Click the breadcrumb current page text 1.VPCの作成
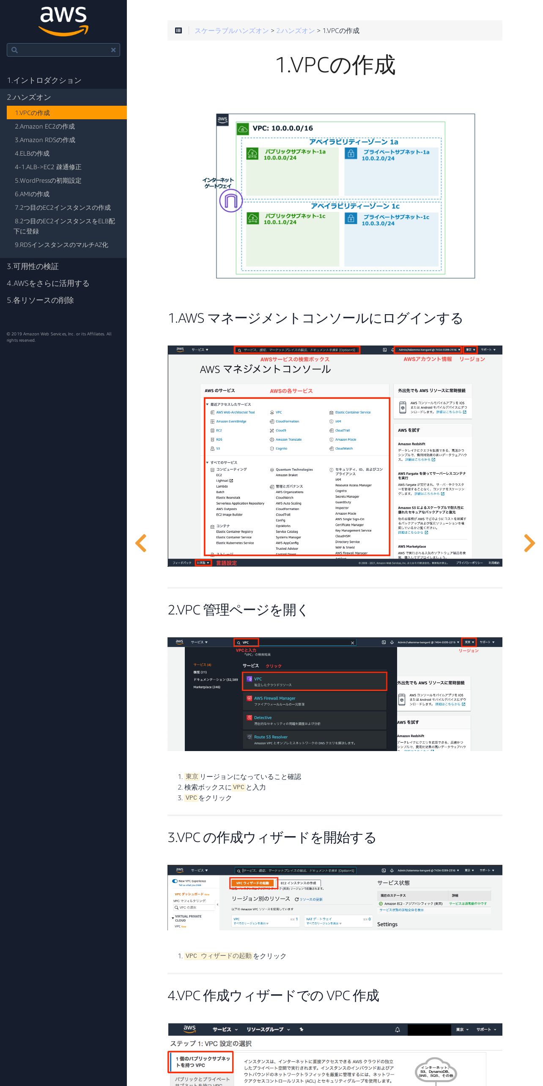 pos(341,30)
